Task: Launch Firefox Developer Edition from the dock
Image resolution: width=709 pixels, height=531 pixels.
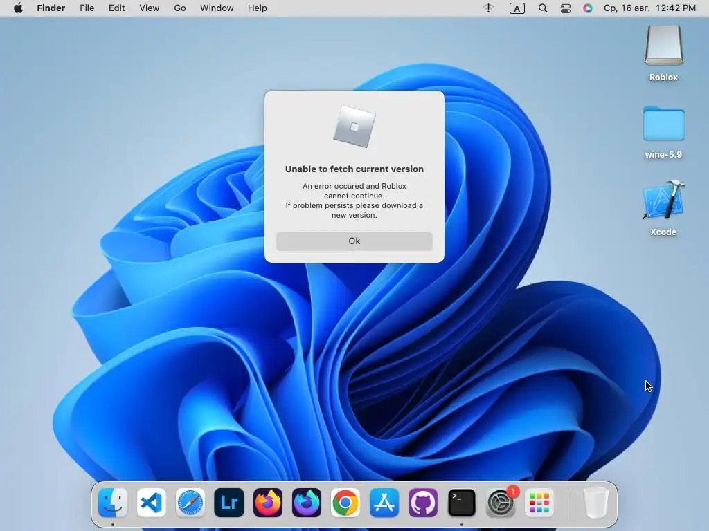Action: click(307, 503)
